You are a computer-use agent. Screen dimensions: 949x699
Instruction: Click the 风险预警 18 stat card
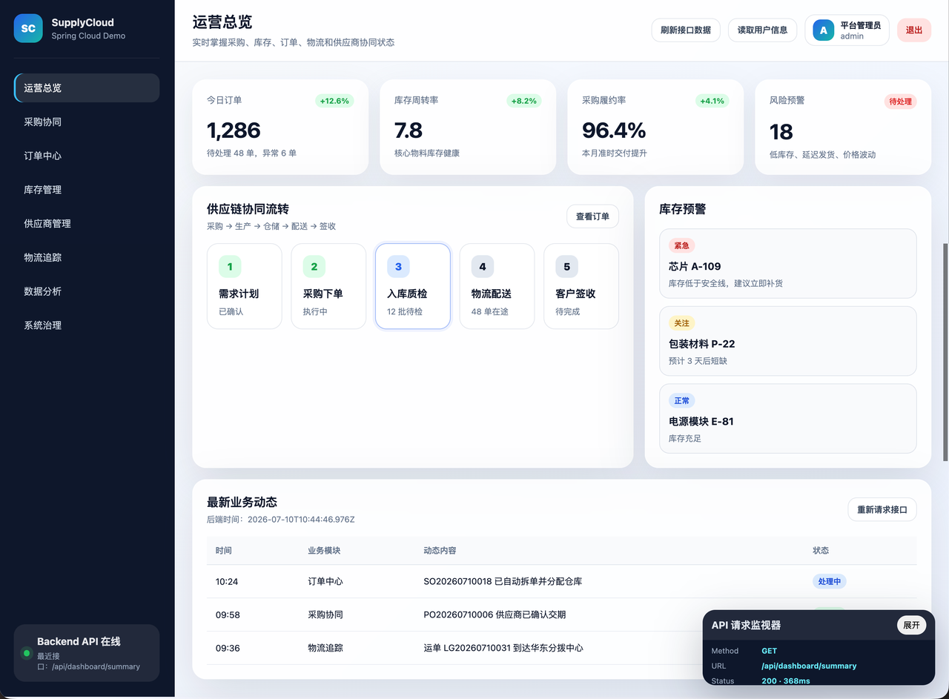click(843, 127)
